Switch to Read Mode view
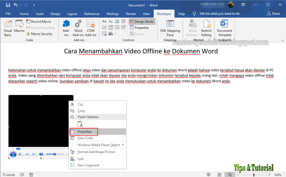The width and height of the screenshot is (286, 177). (208, 175)
